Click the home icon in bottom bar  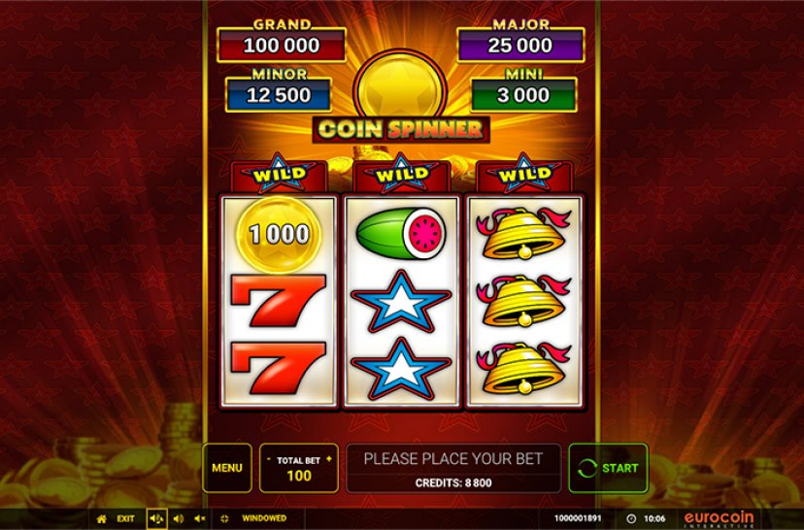pyautogui.click(x=102, y=518)
